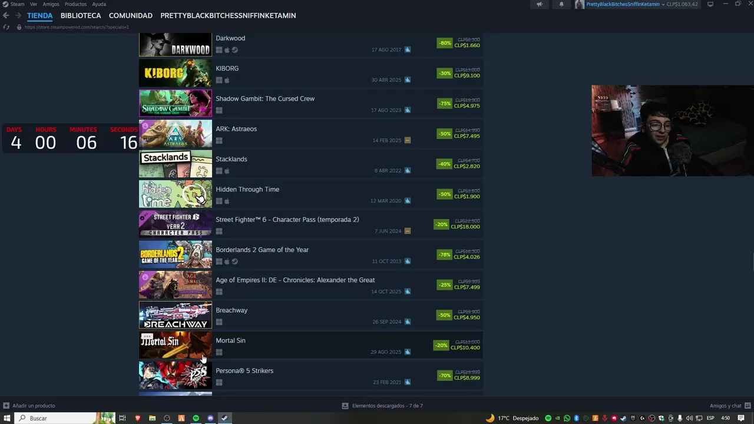Open Amigos y chat
The image size is (754, 424).
(729, 406)
